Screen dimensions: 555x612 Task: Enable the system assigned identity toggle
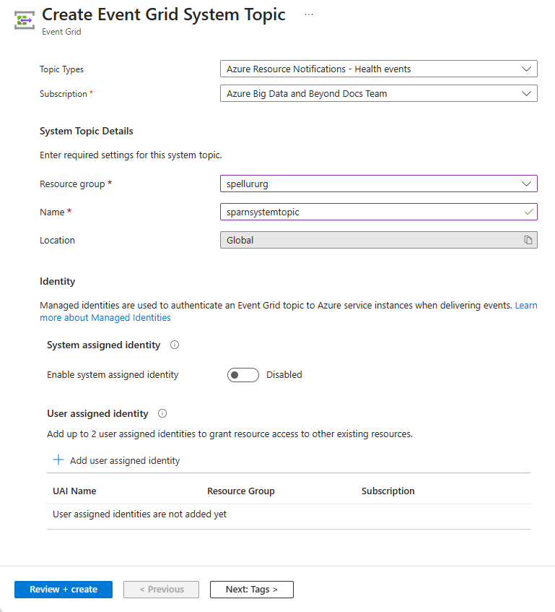click(242, 375)
